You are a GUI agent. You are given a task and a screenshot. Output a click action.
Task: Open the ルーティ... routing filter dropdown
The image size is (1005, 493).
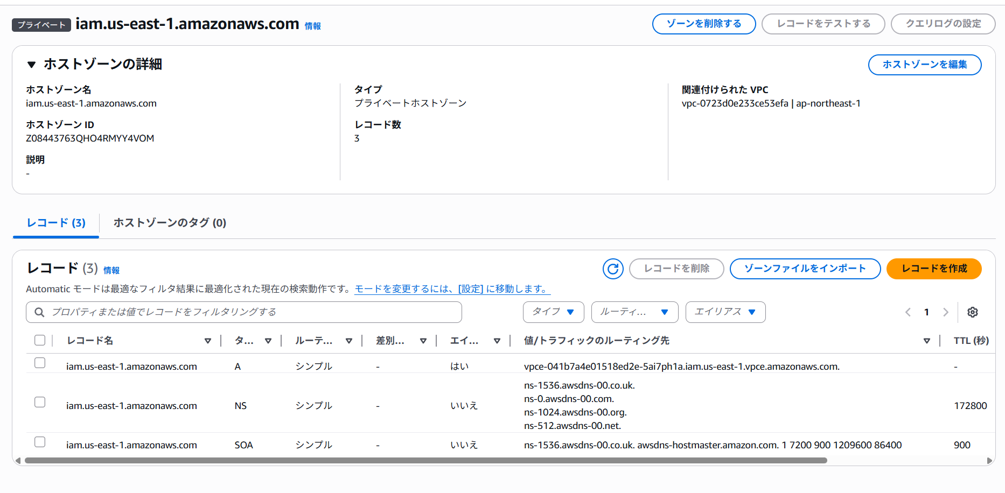(x=634, y=312)
